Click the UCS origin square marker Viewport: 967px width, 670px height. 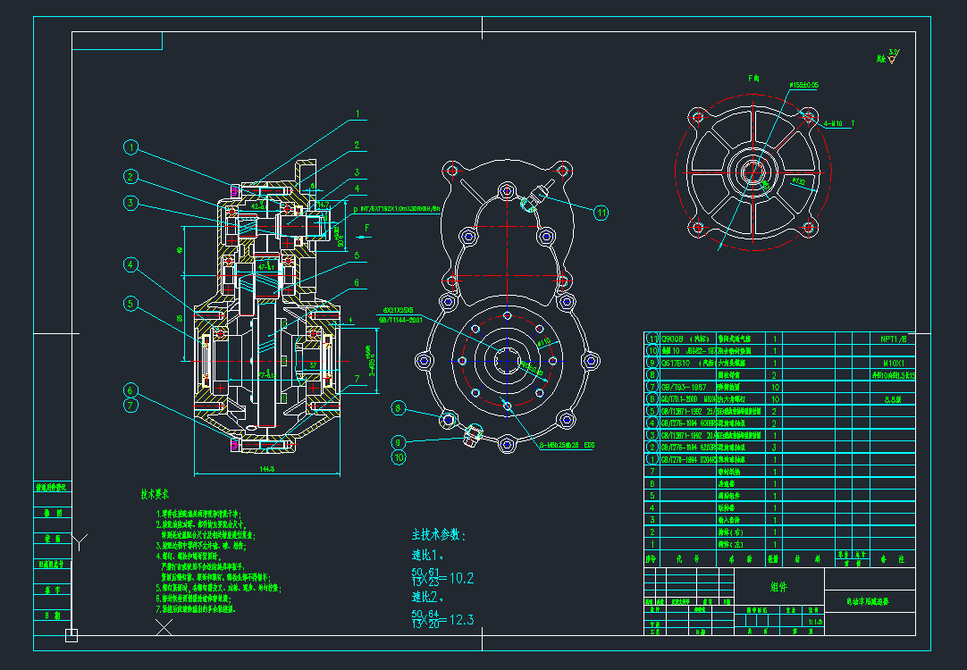[71, 635]
